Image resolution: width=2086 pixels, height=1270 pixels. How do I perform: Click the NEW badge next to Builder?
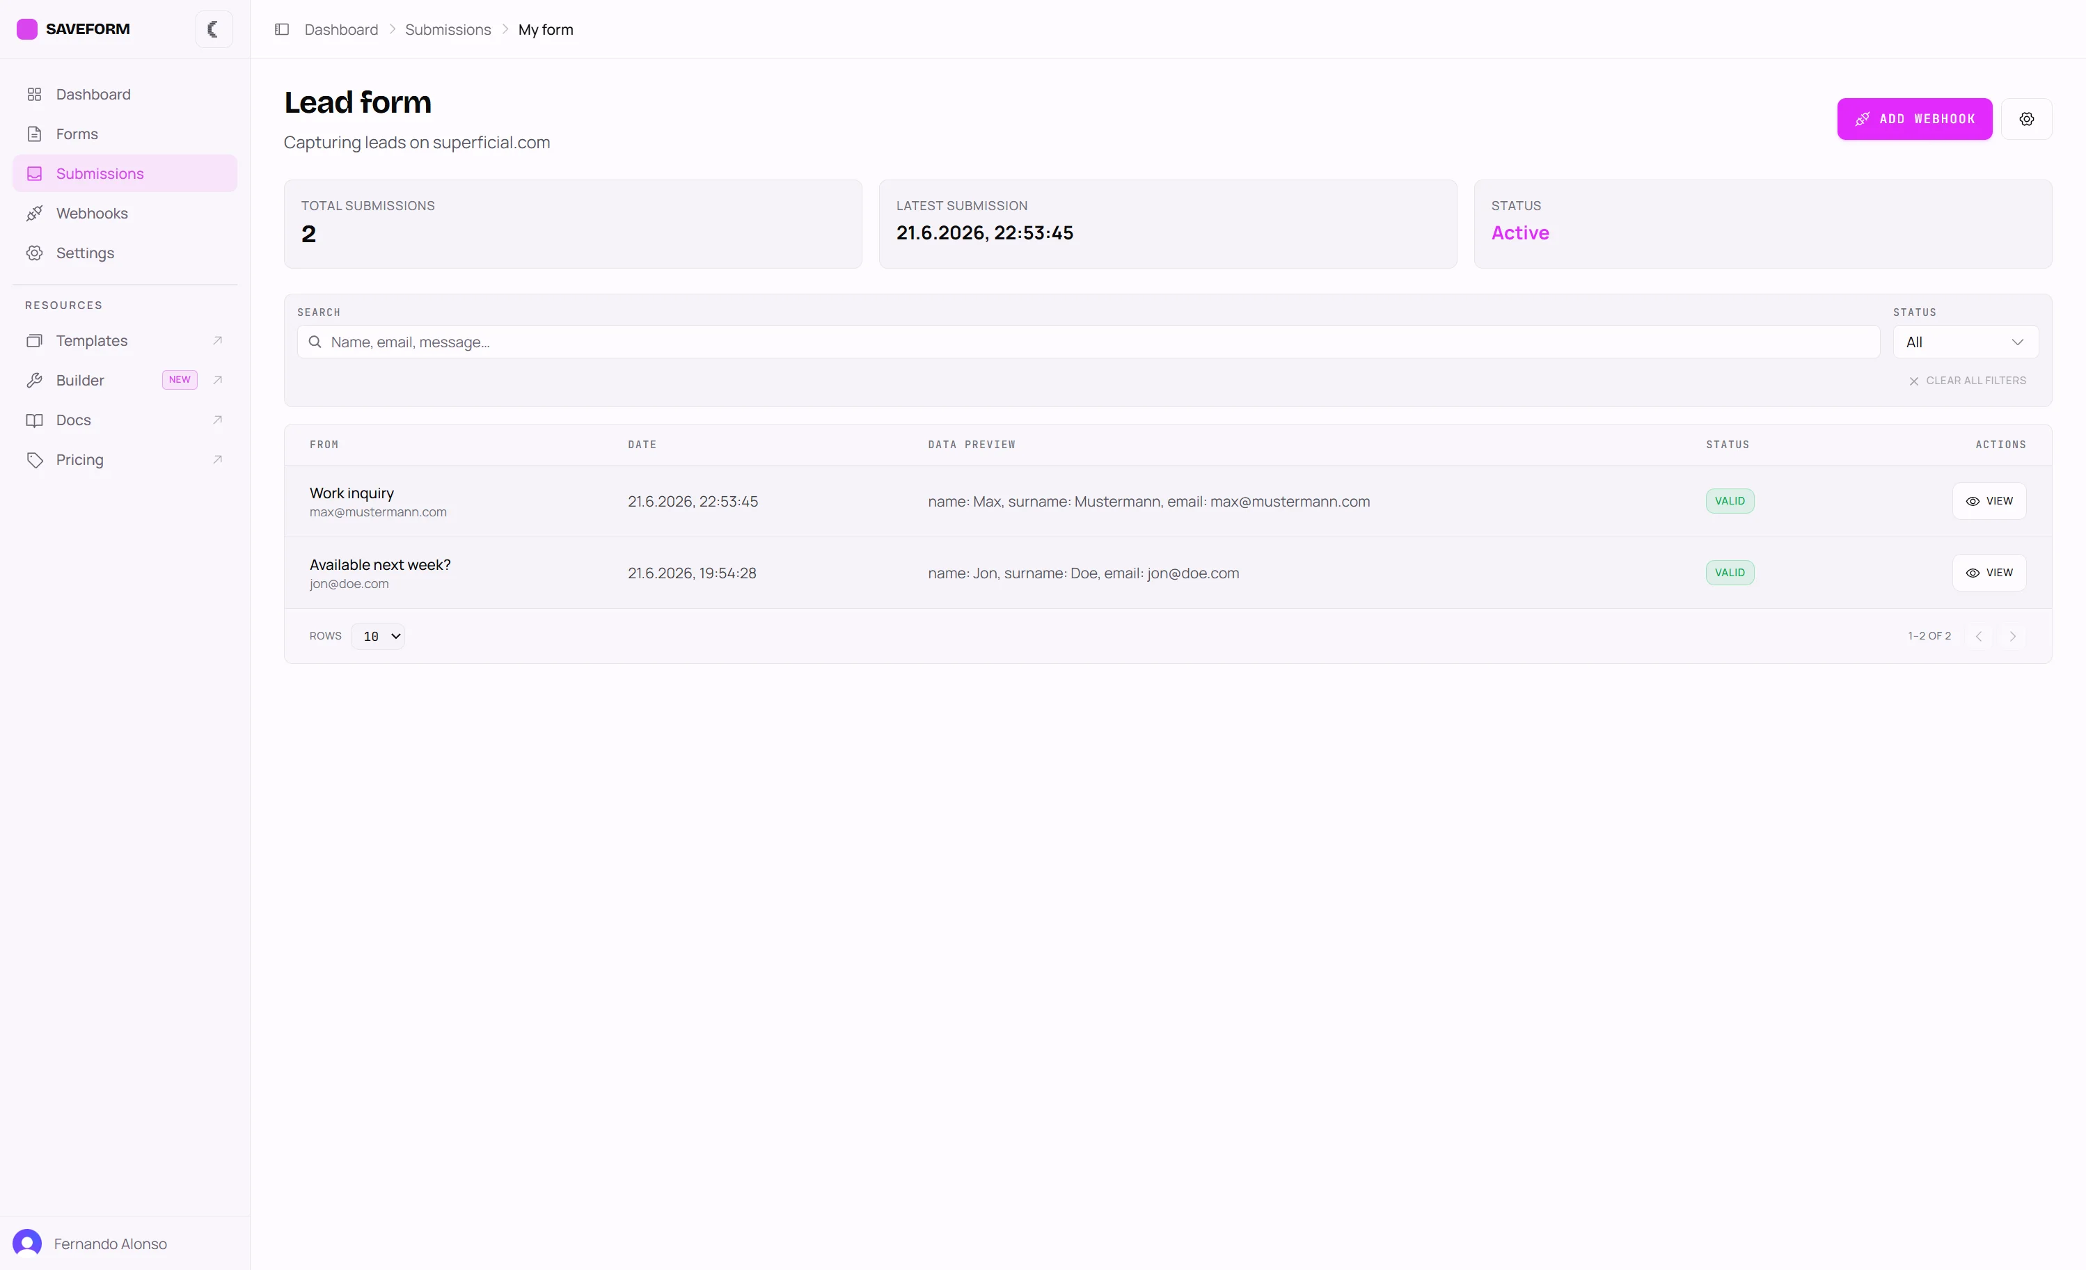coord(180,380)
